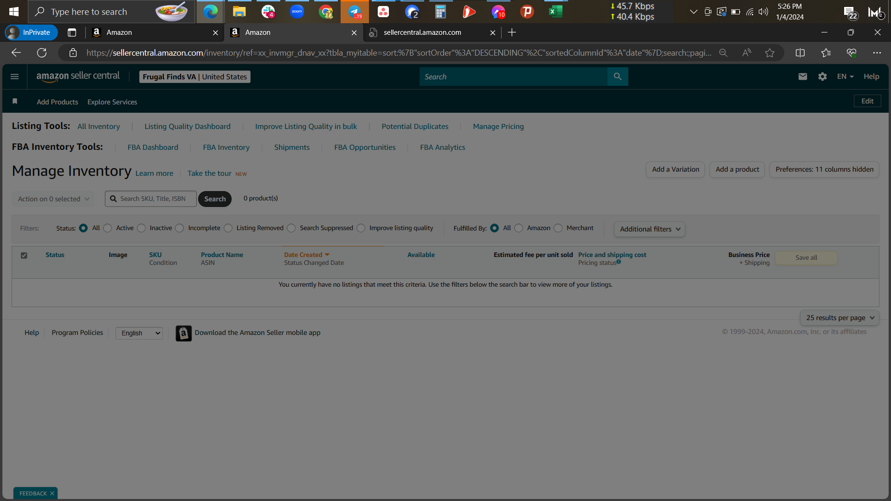Select the Status All radio button
891x501 pixels.
(84, 228)
